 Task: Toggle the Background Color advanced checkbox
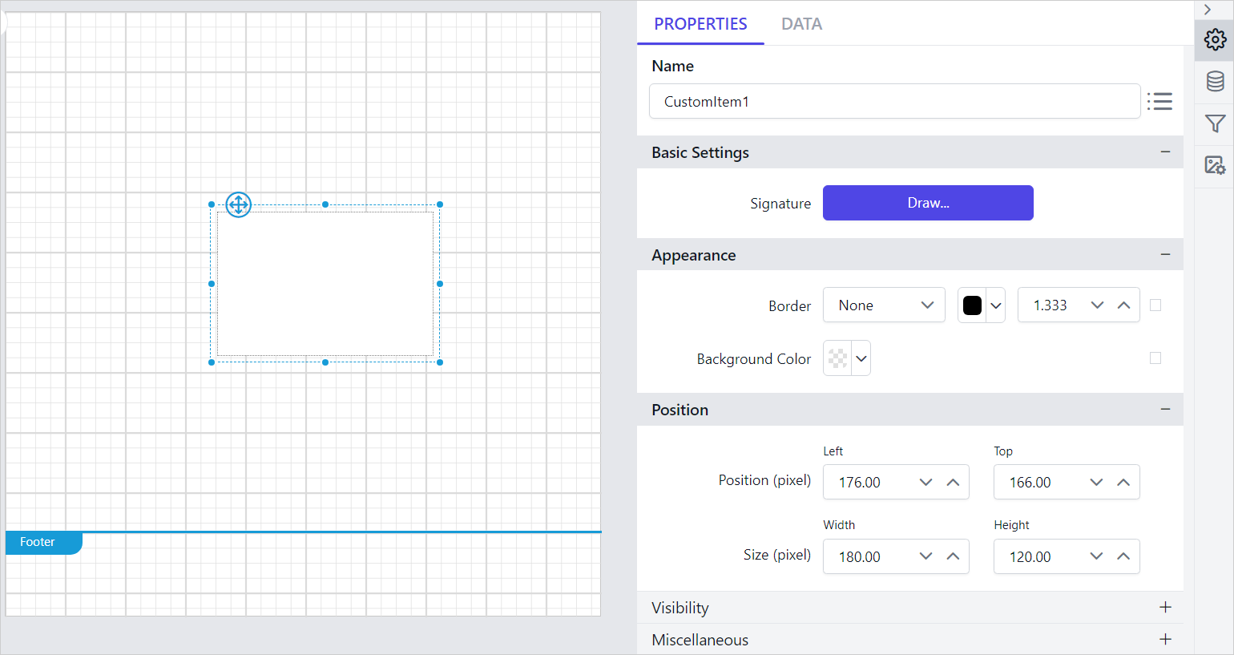click(x=1155, y=358)
